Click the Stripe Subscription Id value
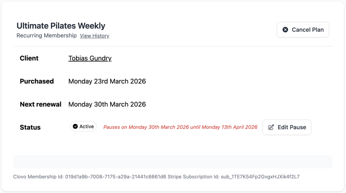Image resolution: width=346 pixels, height=193 pixels. click(x=260, y=176)
